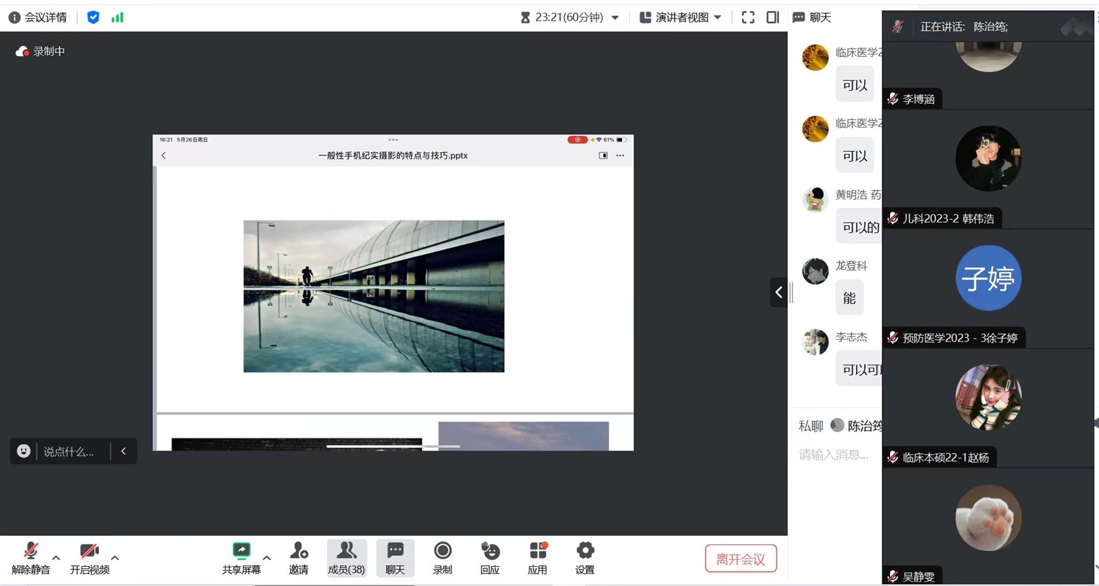The height and width of the screenshot is (586, 1099).
Task: Toggle the side panel layout icon
Action: (773, 17)
